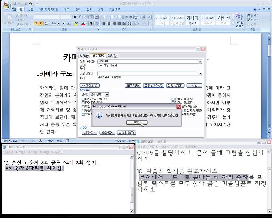Open Page Layout ribbon tab
This screenshot has height=218, width=272.
[x=49, y=9]
